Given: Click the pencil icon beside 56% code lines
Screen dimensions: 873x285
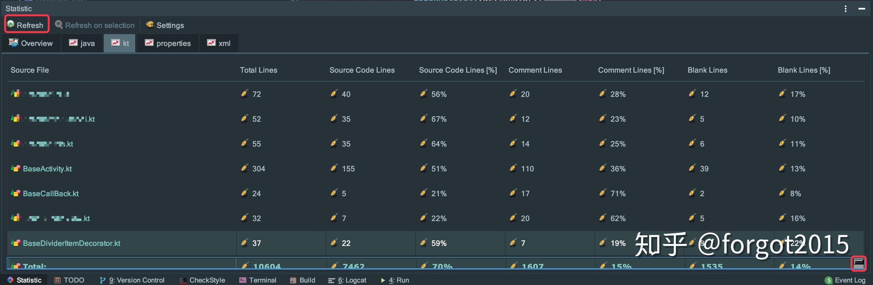Looking at the screenshot, I should coord(423,93).
